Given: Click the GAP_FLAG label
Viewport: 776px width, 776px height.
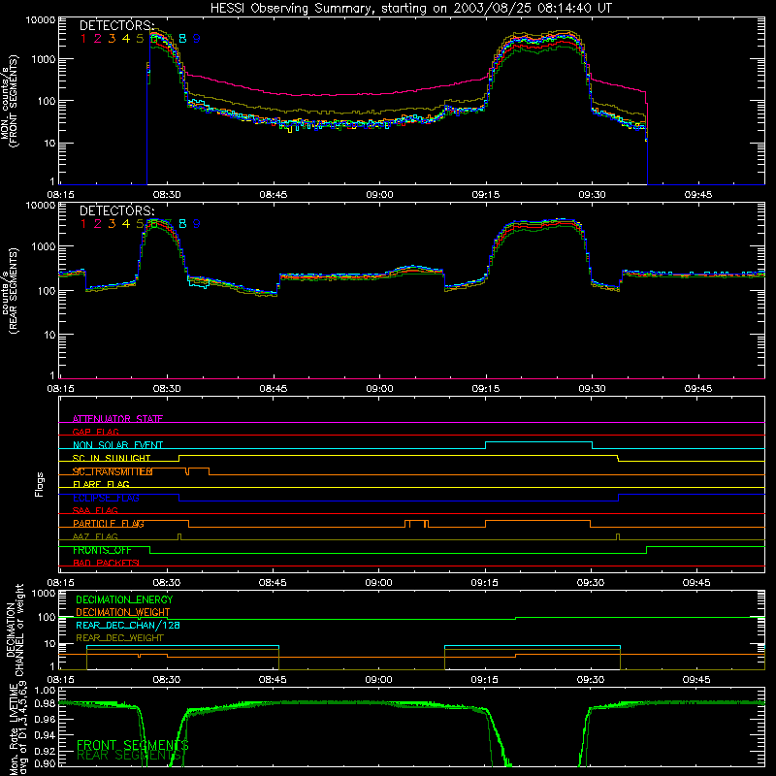Looking at the screenshot, I should pyautogui.click(x=95, y=432).
